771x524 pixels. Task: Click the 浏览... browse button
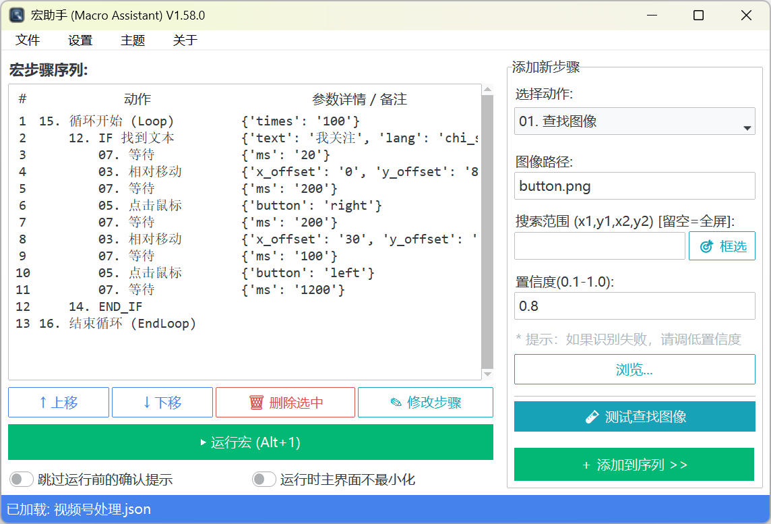click(x=634, y=369)
